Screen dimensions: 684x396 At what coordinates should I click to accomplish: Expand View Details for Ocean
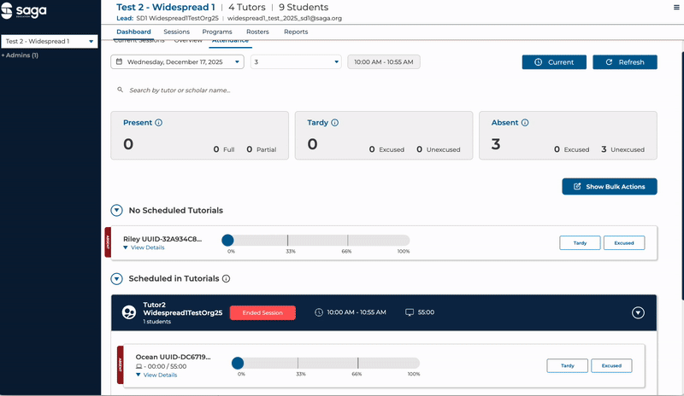coord(156,375)
